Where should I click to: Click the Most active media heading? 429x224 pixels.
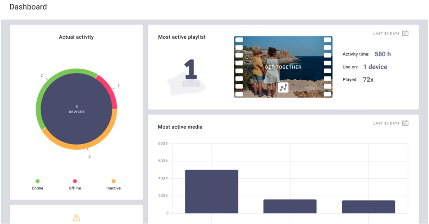(180, 127)
